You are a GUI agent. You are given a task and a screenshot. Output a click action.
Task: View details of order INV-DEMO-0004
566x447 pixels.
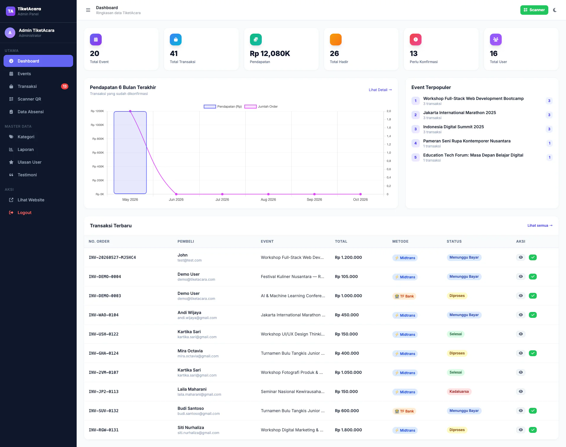point(521,277)
